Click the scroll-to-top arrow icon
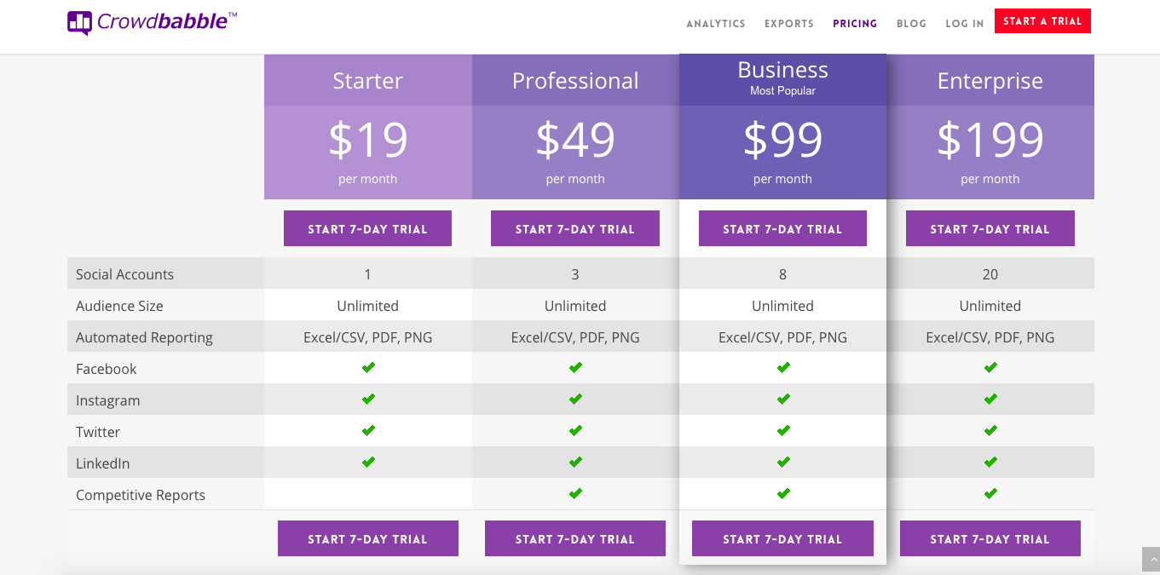Screen dimensions: 1160x575 (1151, 559)
